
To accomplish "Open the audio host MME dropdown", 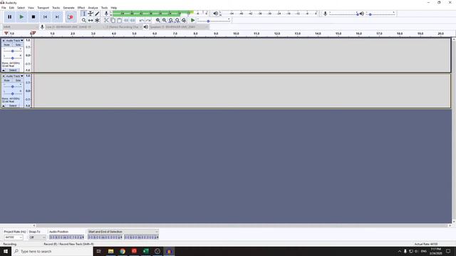I will pyautogui.click(x=21, y=27).
